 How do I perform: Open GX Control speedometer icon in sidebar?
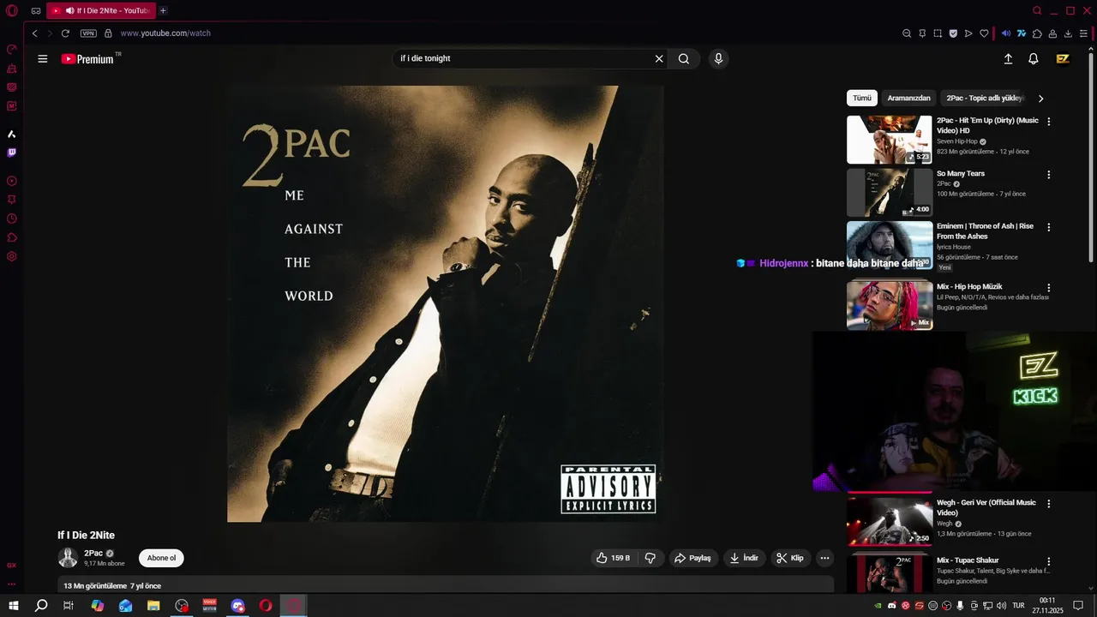click(12, 49)
